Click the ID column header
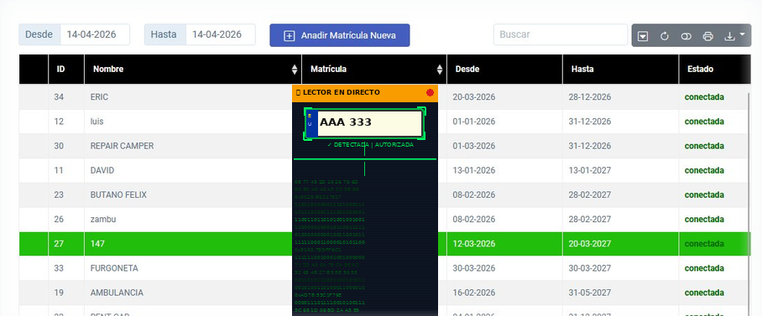 tap(66, 69)
